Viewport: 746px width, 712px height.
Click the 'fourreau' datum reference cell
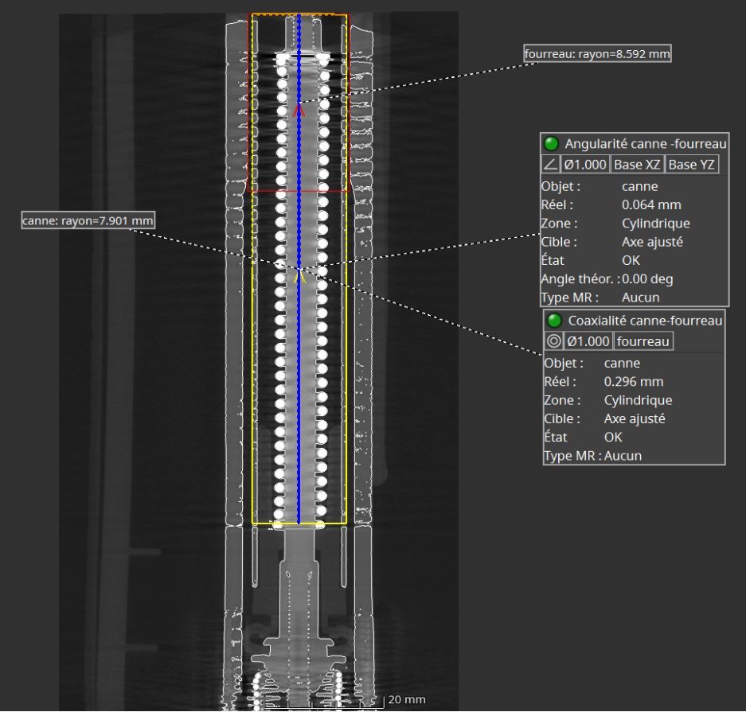pyautogui.click(x=642, y=341)
